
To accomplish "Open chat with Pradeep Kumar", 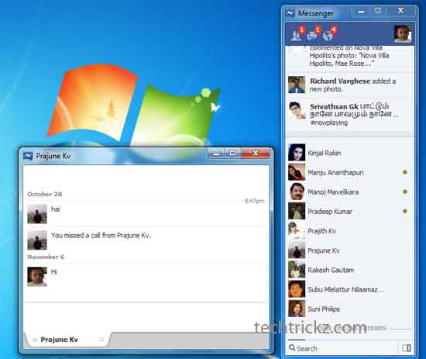I will tap(349, 212).
